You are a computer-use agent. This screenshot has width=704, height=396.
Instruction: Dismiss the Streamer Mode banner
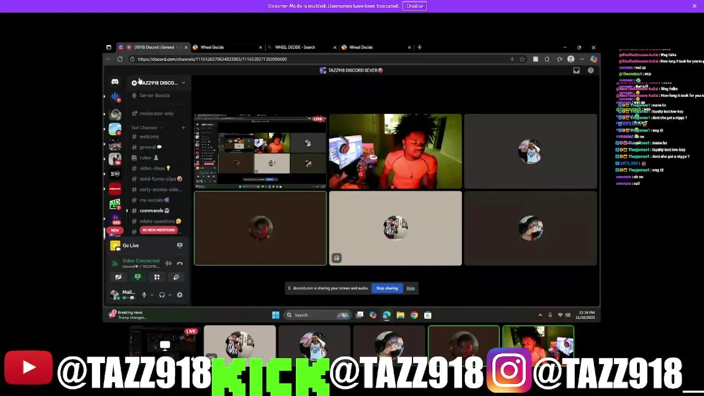click(x=694, y=6)
